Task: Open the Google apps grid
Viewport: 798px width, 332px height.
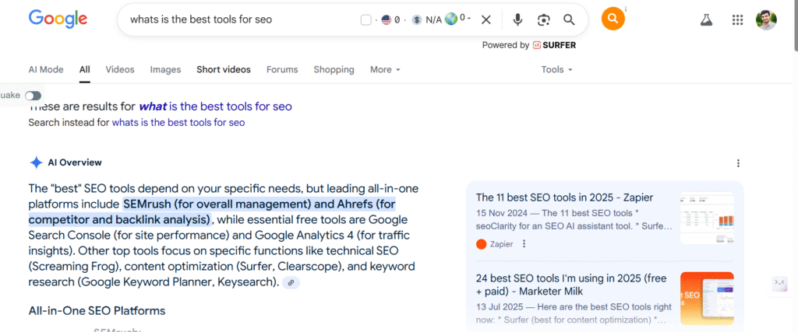Action: tap(737, 20)
